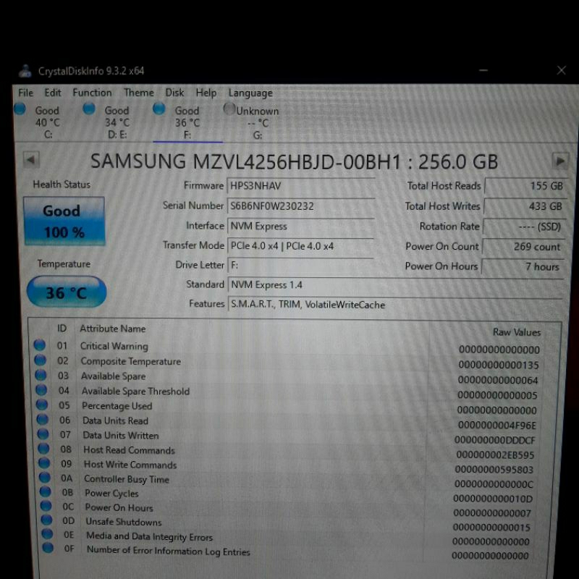Click the status dot for Available Spare Threshold
The height and width of the screenshot is (579, 579).
41,390
